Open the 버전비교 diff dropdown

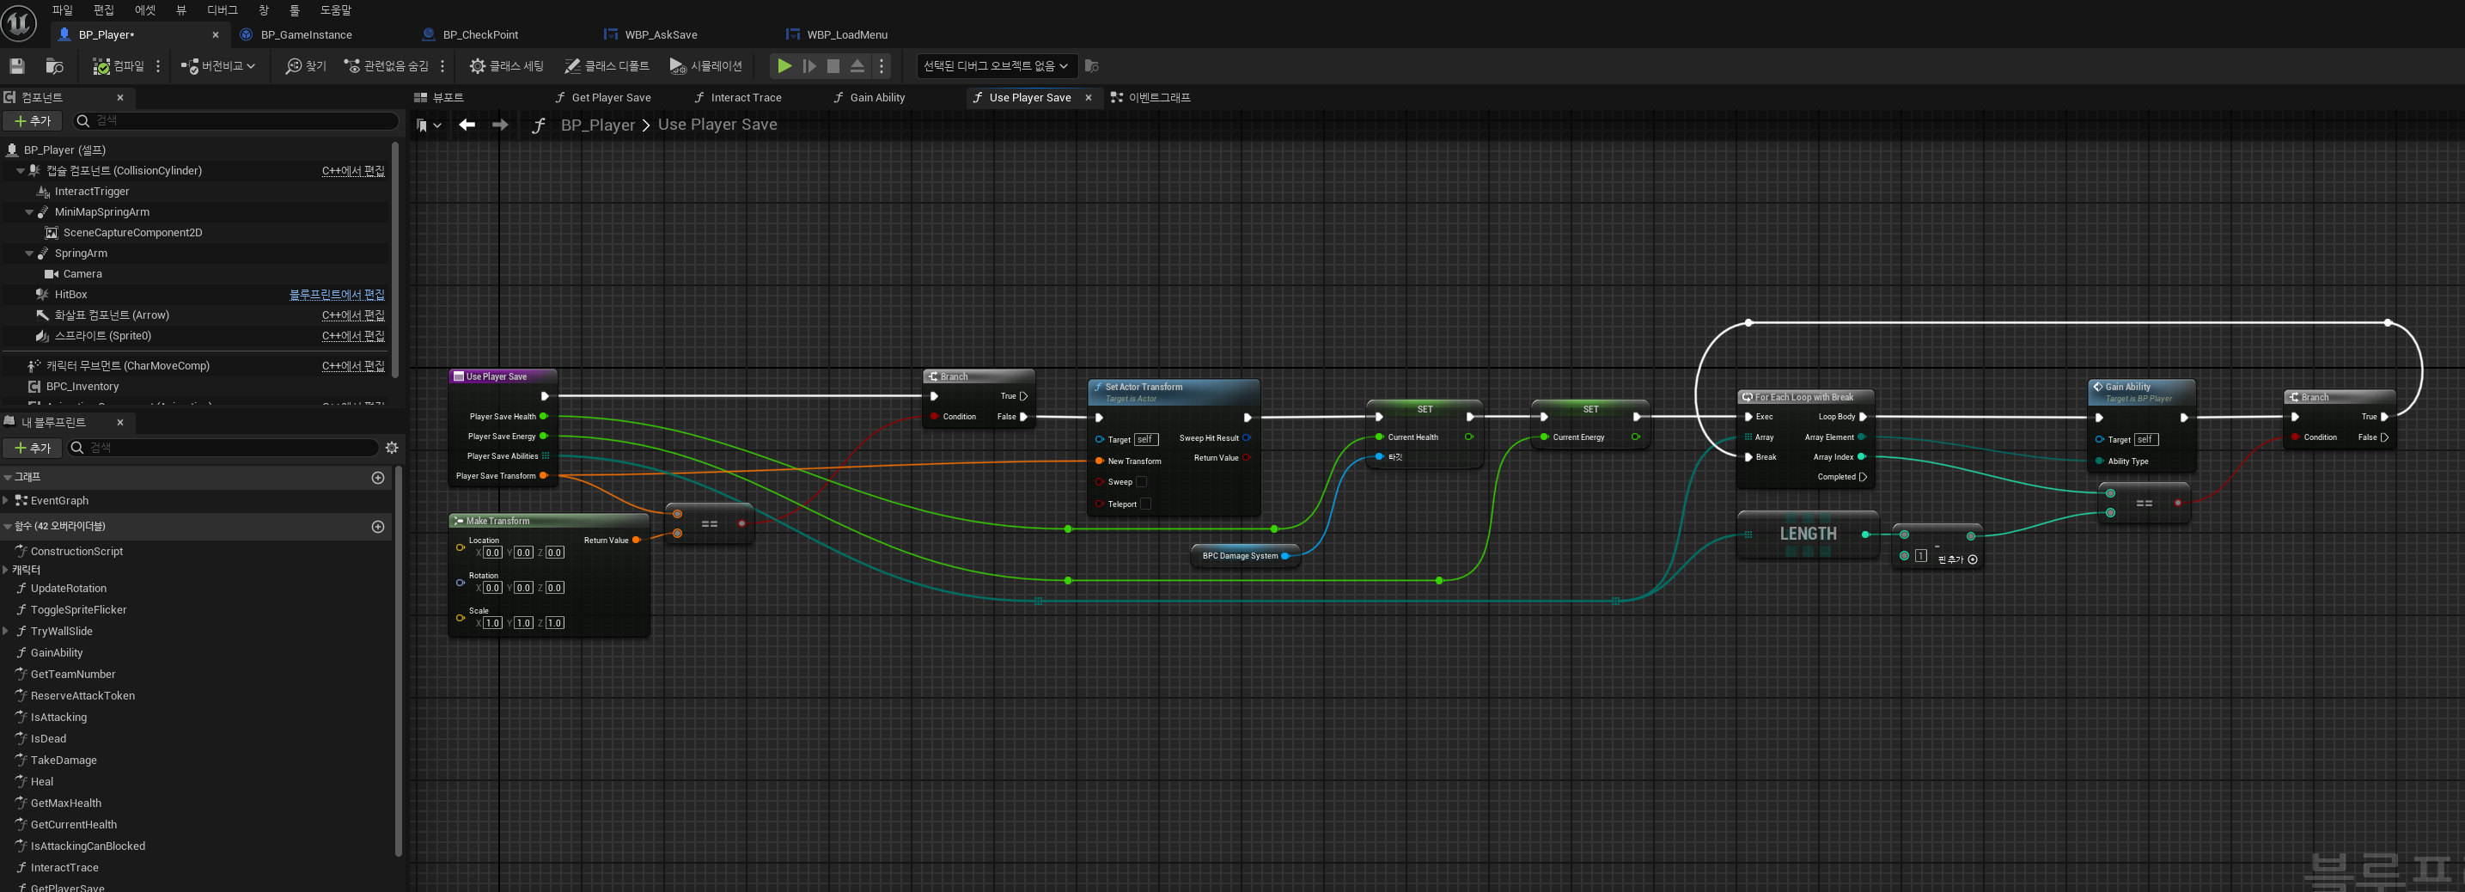click(x=217, y=66)
